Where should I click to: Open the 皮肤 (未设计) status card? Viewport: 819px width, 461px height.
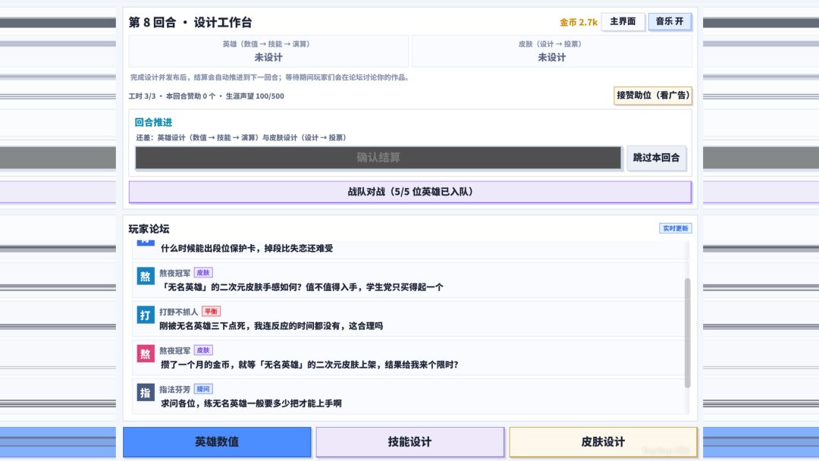click(551, 51)
